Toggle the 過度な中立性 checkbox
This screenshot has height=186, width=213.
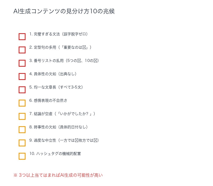22,143
